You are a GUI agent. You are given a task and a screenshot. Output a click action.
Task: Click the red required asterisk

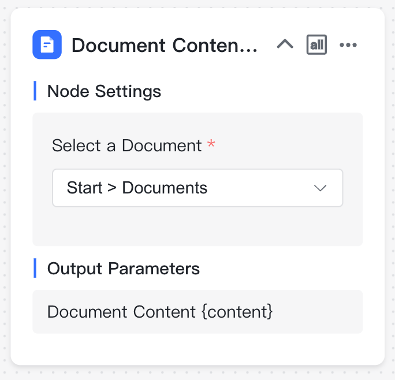coord(211,144)
